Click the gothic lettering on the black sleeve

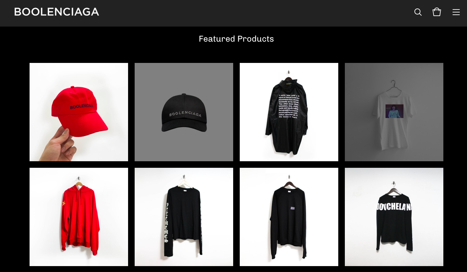(x=166, y=222)
